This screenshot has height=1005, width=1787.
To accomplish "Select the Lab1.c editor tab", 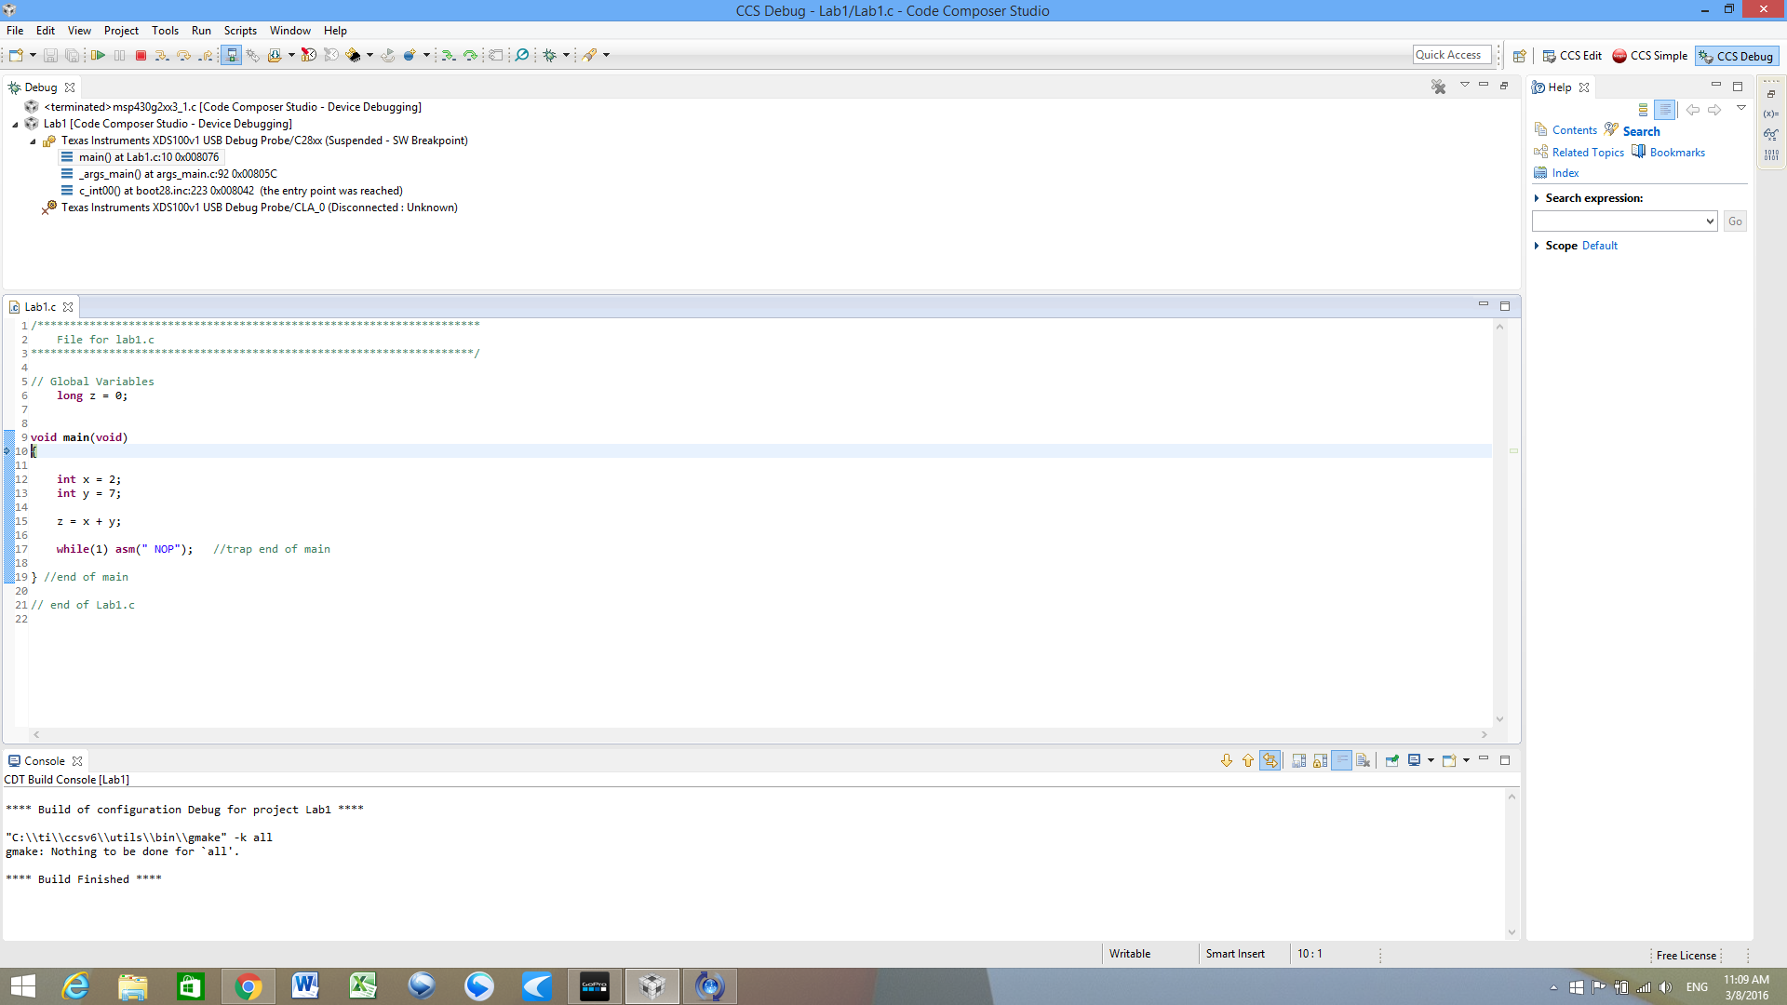I will click(x=40, y=307).
